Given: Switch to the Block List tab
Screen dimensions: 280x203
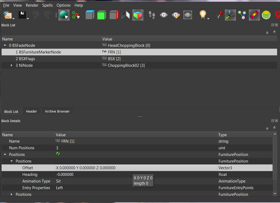Looking at the screenshot, I should pyautogui.click(x=11, y=111).
